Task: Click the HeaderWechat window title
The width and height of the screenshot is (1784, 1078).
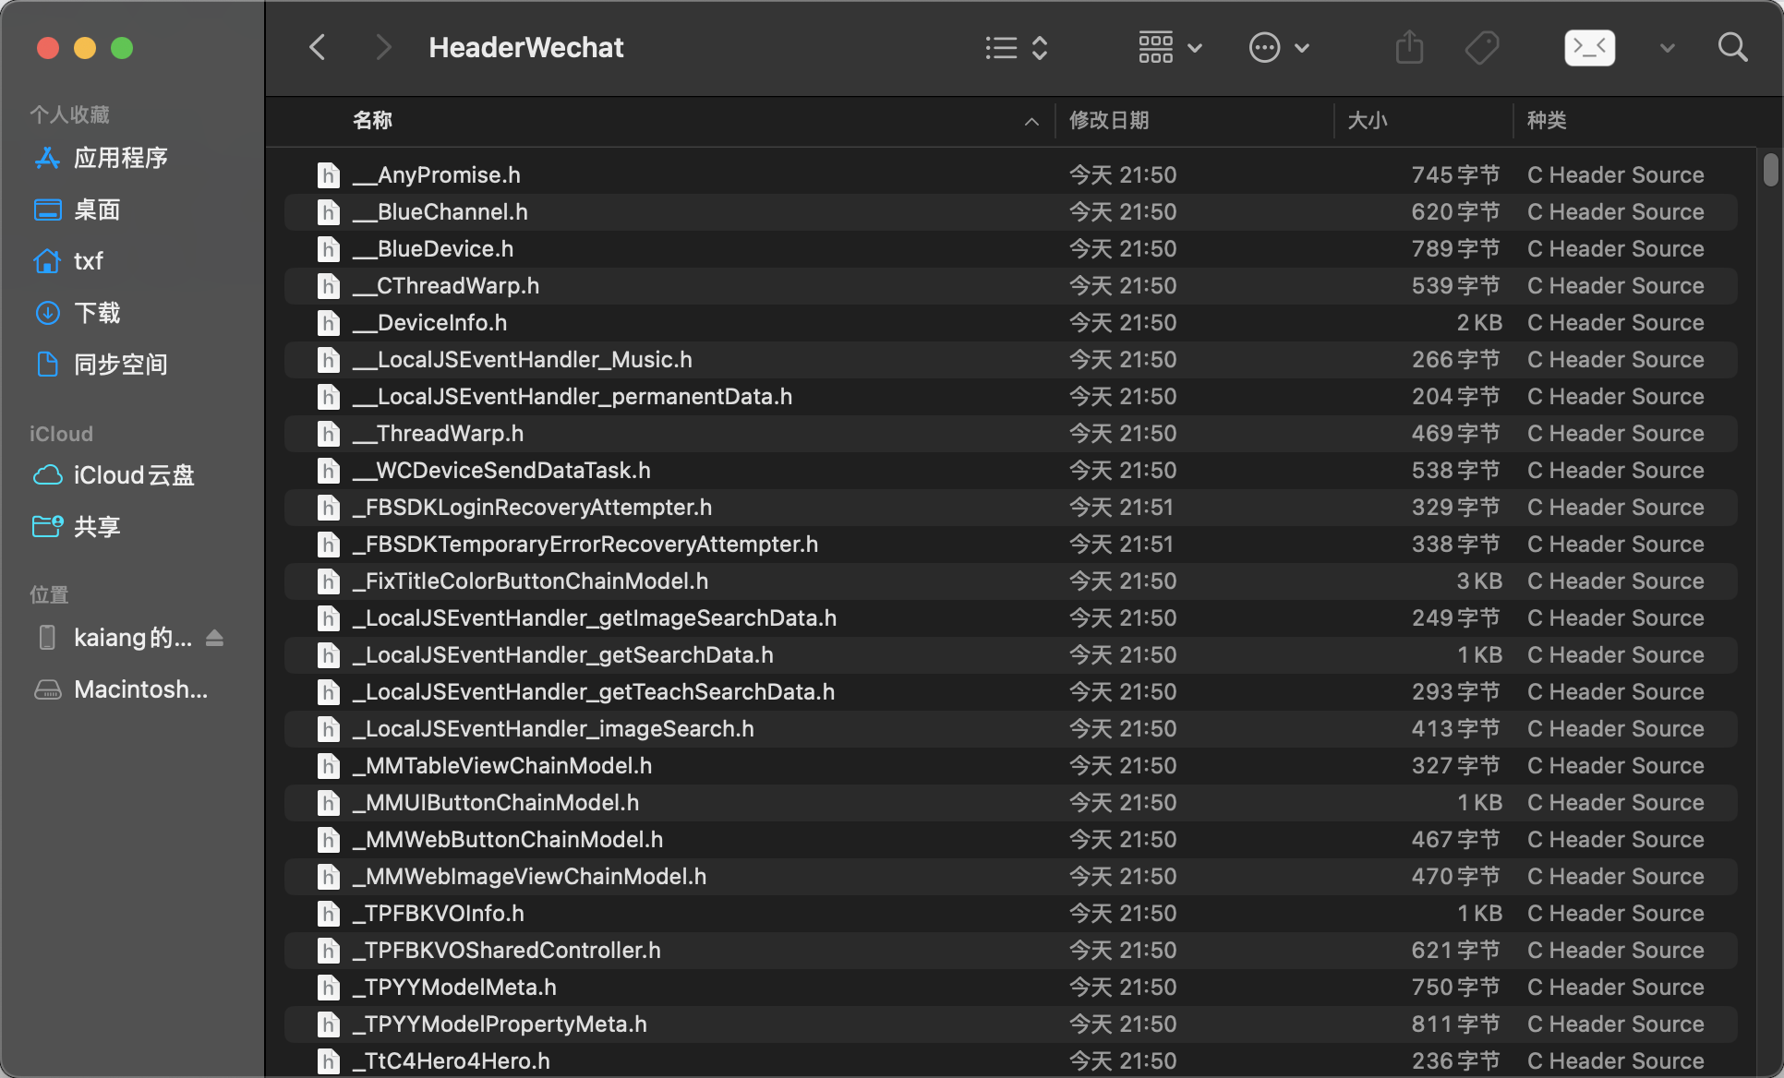Action: tap(526, 47)
